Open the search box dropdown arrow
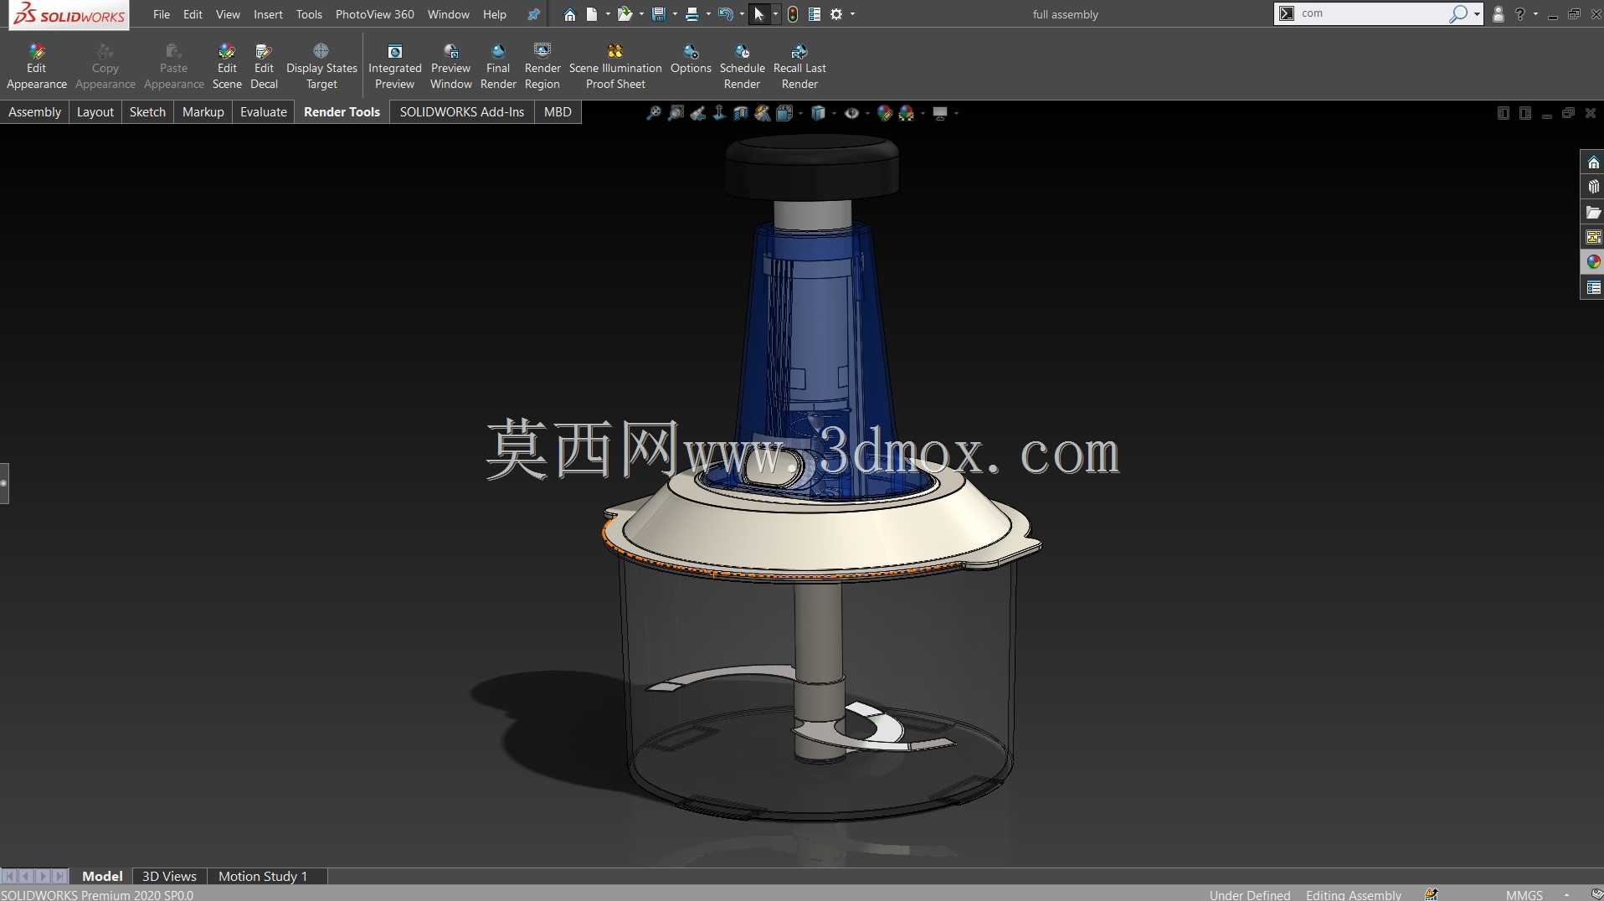The height and width of the screenshot is (901, 1604). tap(1477, 14)
